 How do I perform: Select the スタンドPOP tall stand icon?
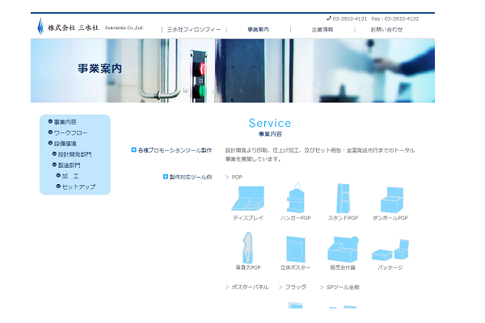342,198
